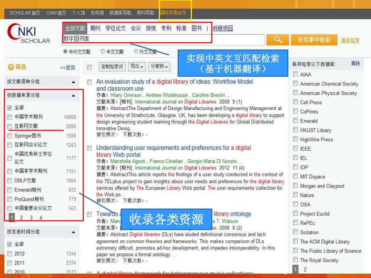Open 国际资源合作 in top navigation

pyautogui.click(x=173, y=13)
